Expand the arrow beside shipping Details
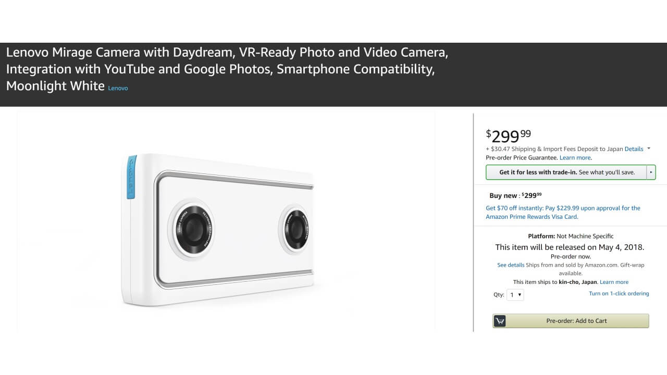 tap(649, 149)
